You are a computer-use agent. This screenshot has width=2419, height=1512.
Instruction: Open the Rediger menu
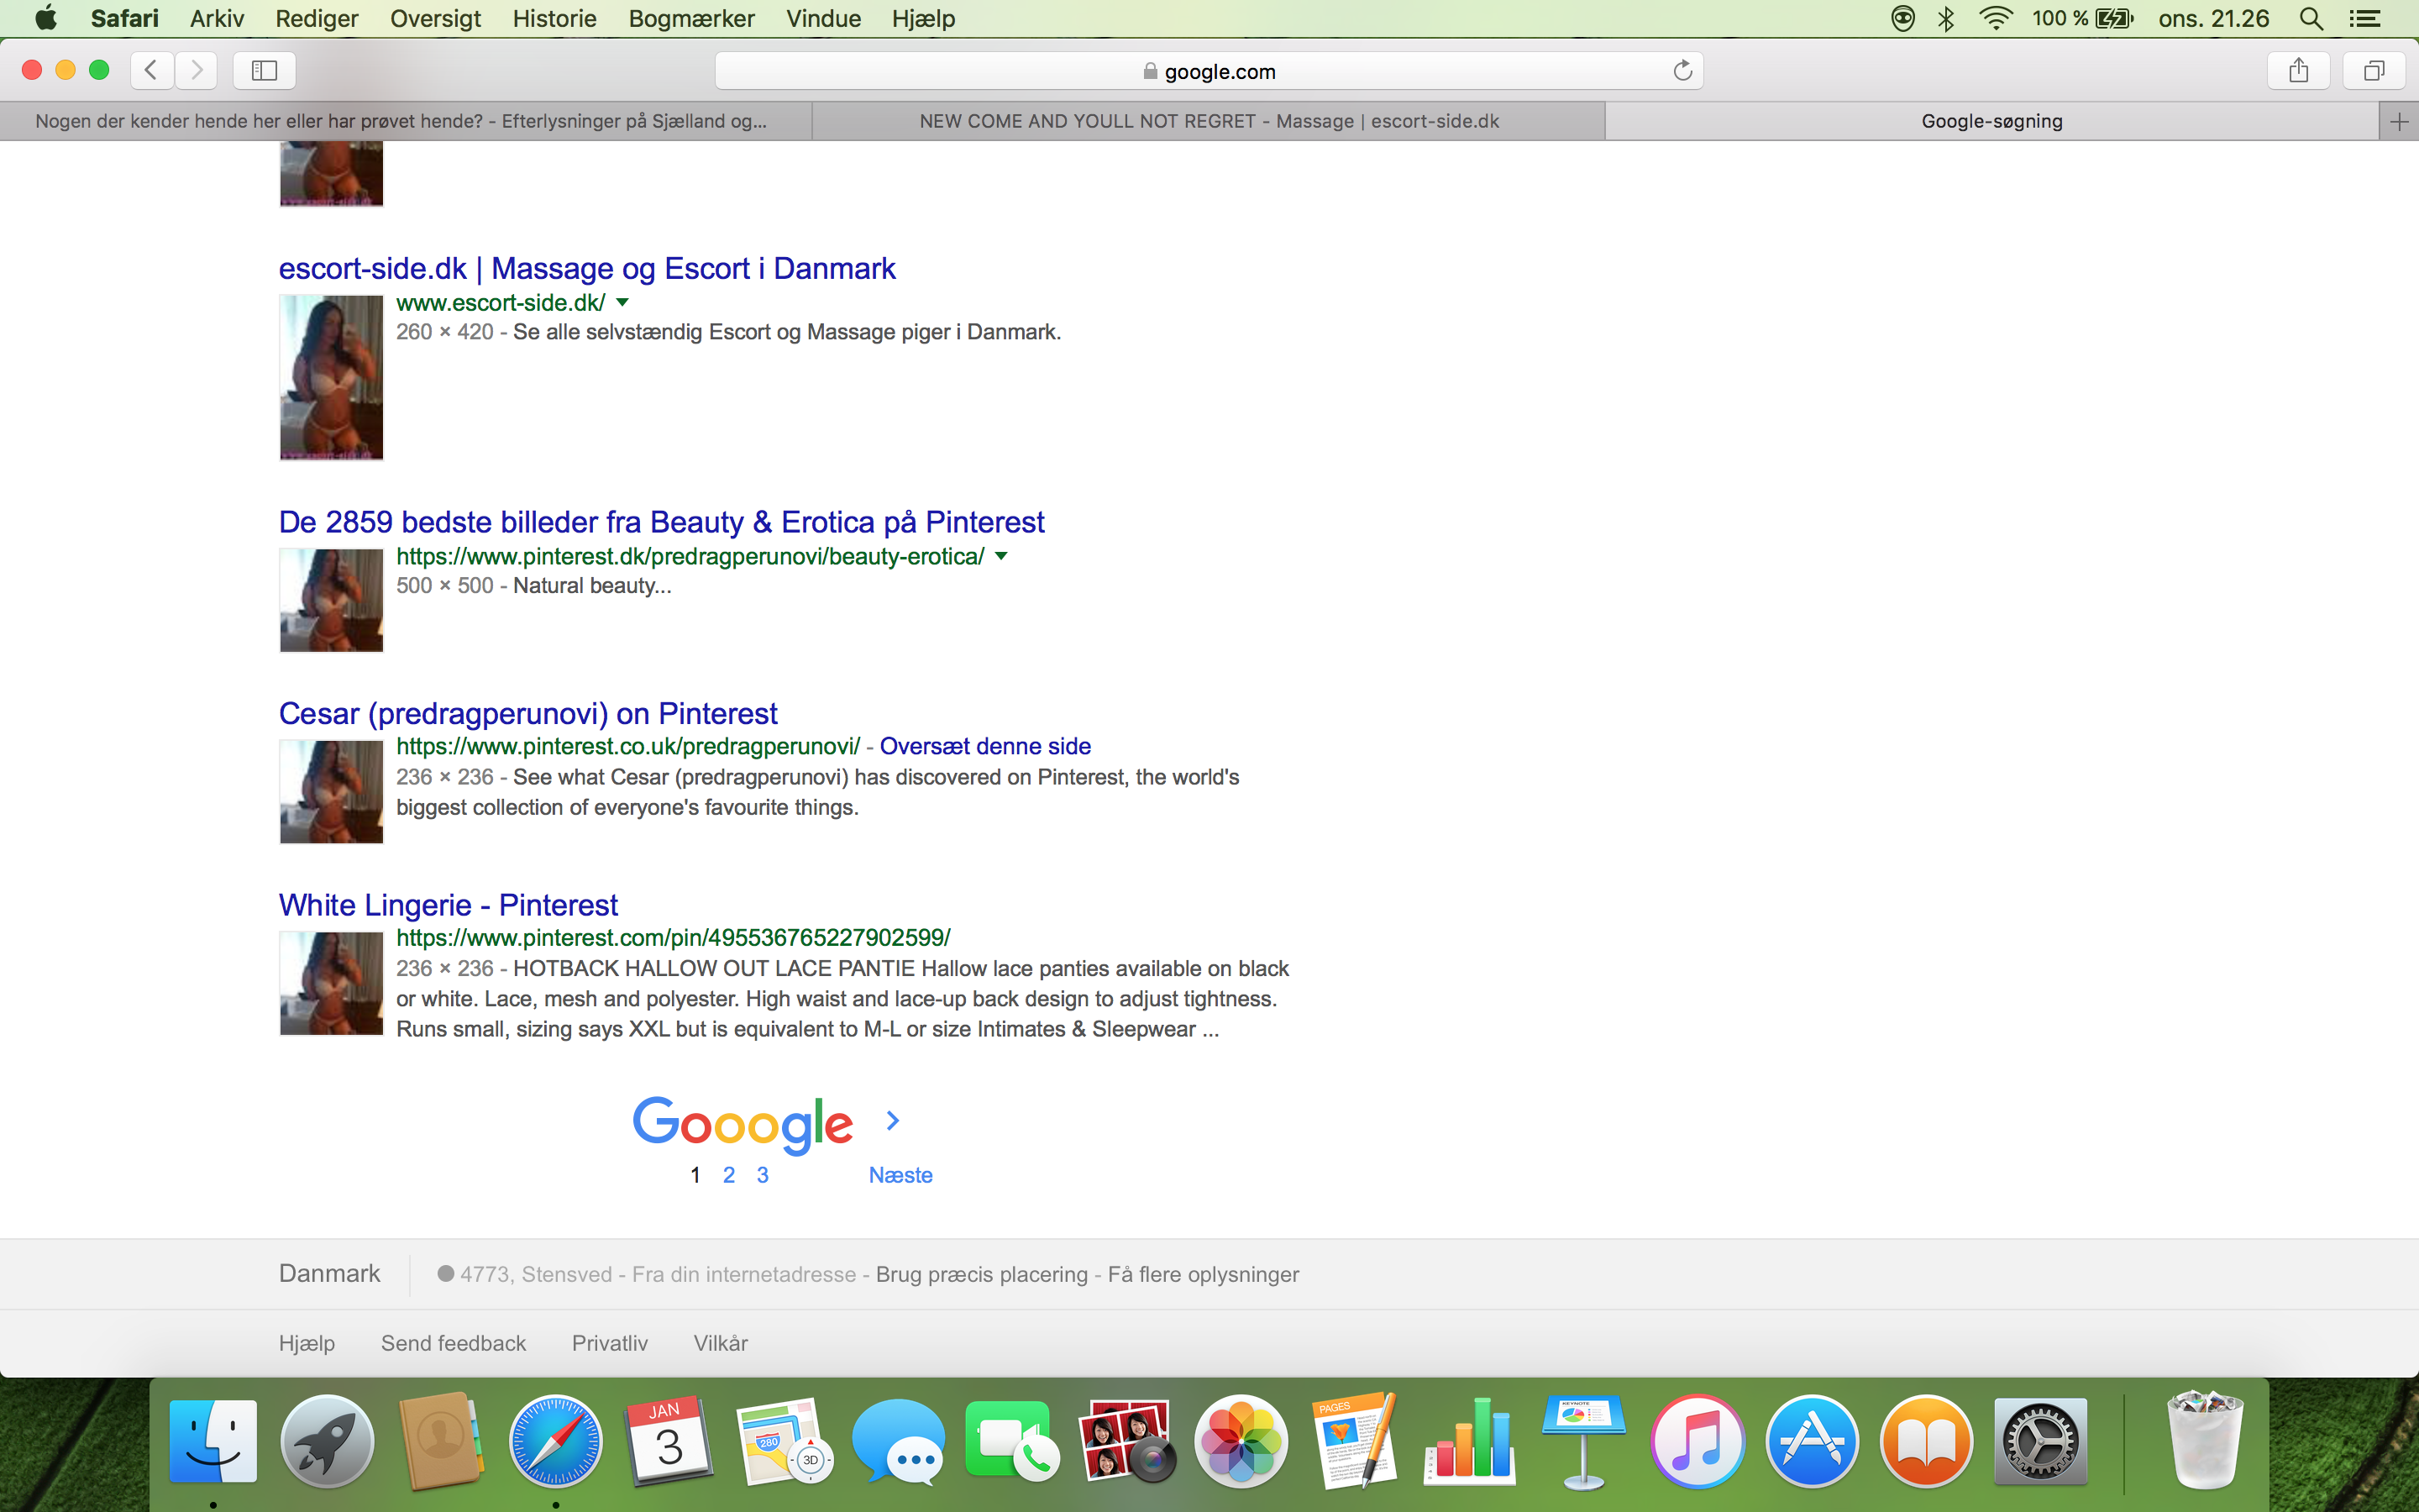[317, 18]
